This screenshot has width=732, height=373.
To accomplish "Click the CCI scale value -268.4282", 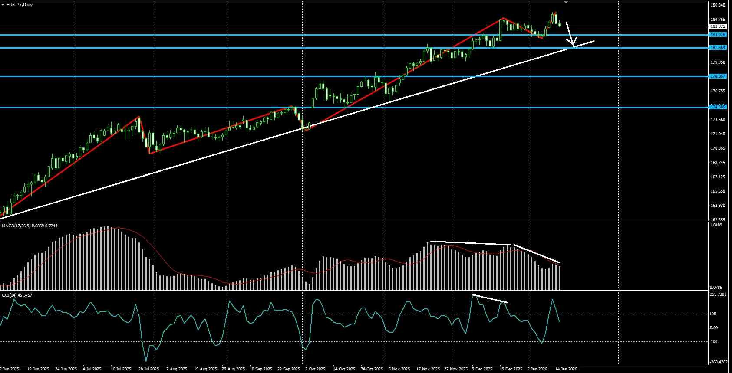I will coord(719,362).
